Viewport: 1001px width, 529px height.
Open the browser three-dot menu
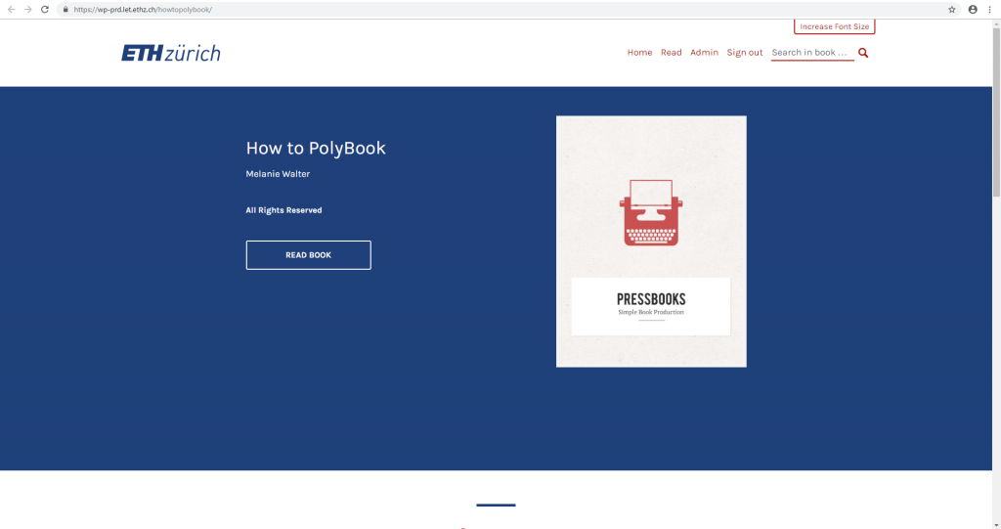coord(990,10)
